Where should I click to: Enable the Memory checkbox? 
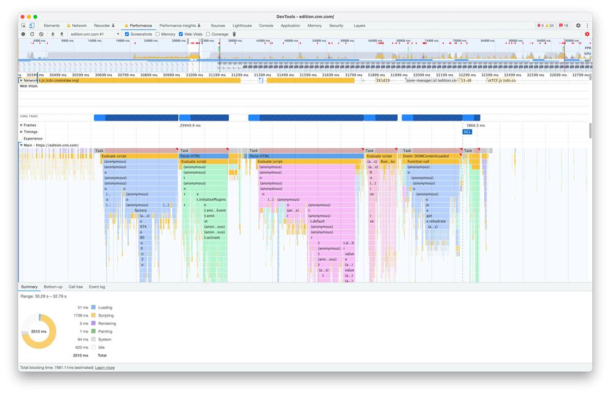[158, 34]
